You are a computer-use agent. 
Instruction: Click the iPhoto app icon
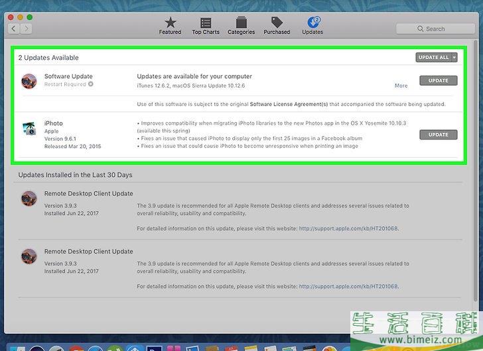pyautogui.click(x=30, y=128)
